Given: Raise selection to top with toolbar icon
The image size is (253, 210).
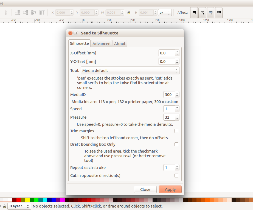Looking at the screenshot, I should point(42,13).
